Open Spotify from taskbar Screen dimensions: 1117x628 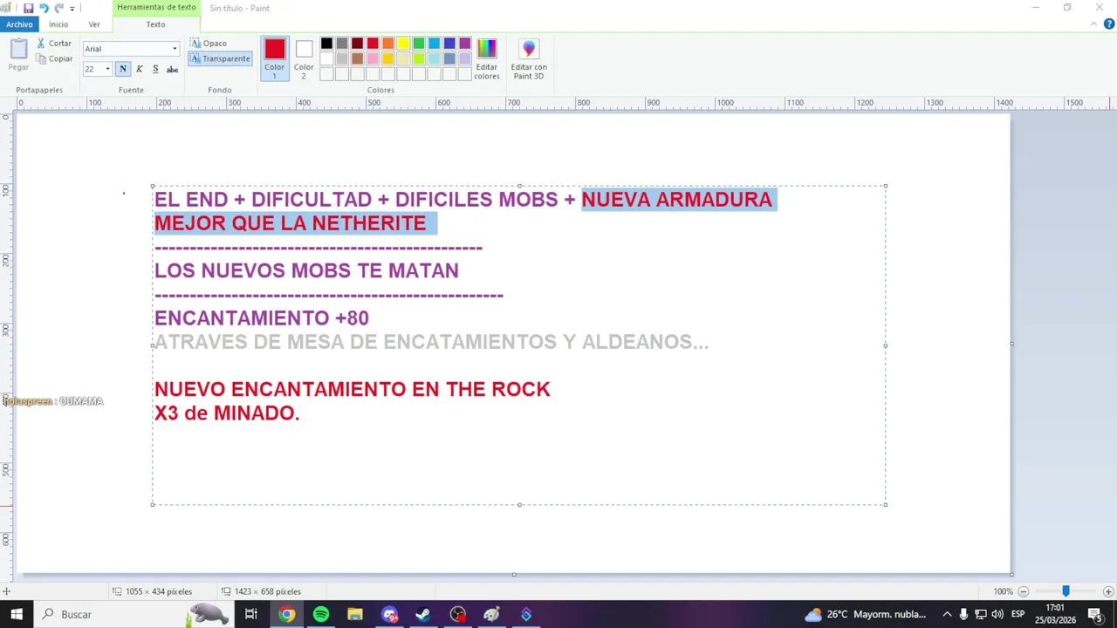[x=320, y=614]
